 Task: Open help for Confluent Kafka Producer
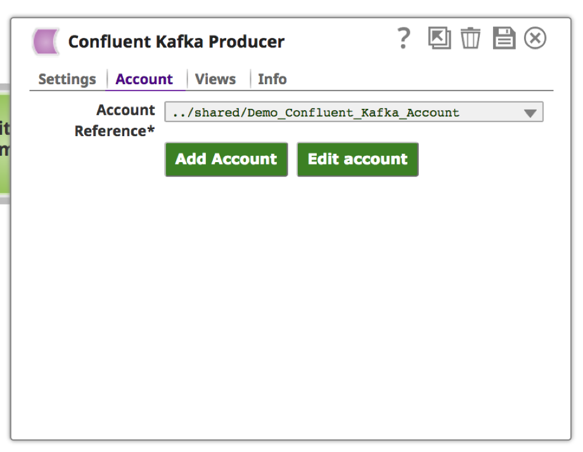coord(404,38)
